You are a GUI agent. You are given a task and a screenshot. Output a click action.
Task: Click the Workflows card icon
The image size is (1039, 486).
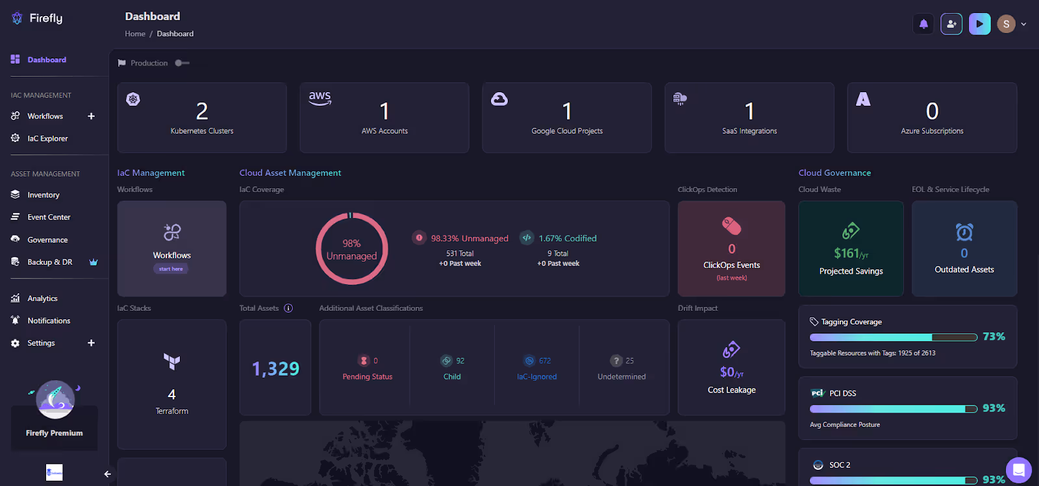tap(172, 232)
